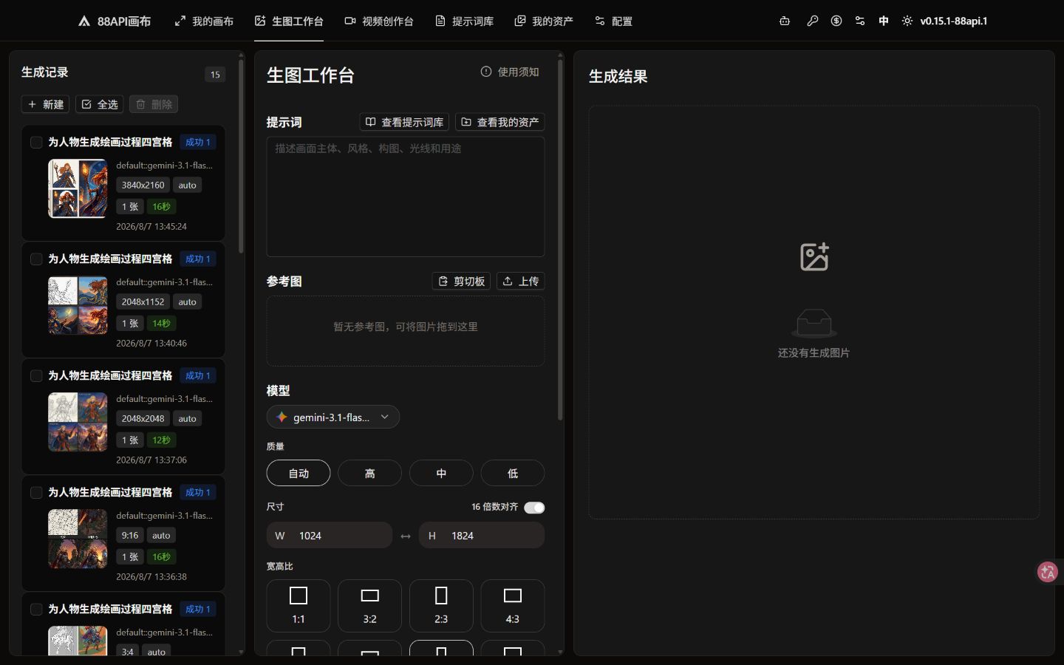Select 中 quality option

click(441, 473)
